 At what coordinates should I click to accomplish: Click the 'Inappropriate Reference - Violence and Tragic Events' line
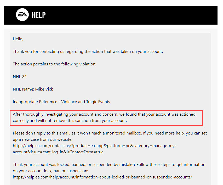click(x=61, y=102)
